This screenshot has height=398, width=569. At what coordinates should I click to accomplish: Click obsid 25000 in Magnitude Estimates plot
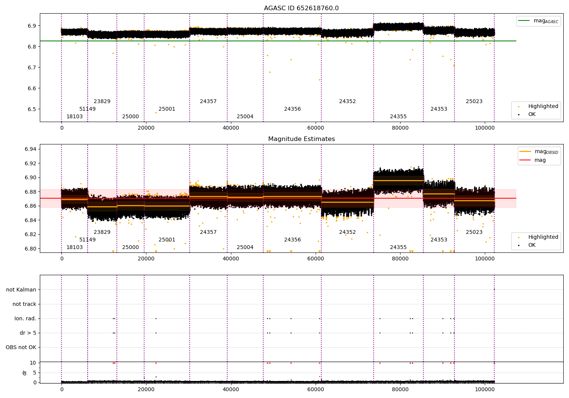tap(130, 248)
